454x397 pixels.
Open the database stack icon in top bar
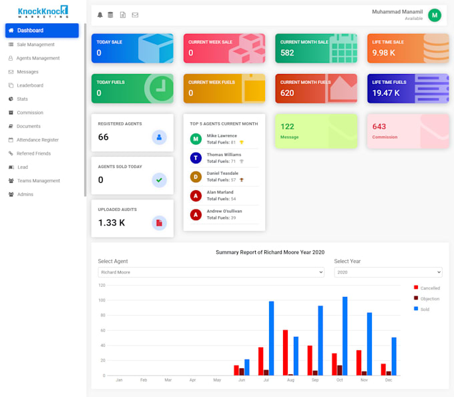pos(110,15)
